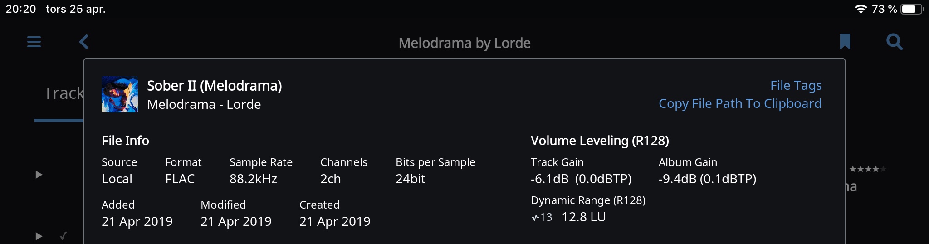The width and height of the screenshot is (929, 244).
Task: Tap the battery indicator in status bar
Action: tap(912, 9)
